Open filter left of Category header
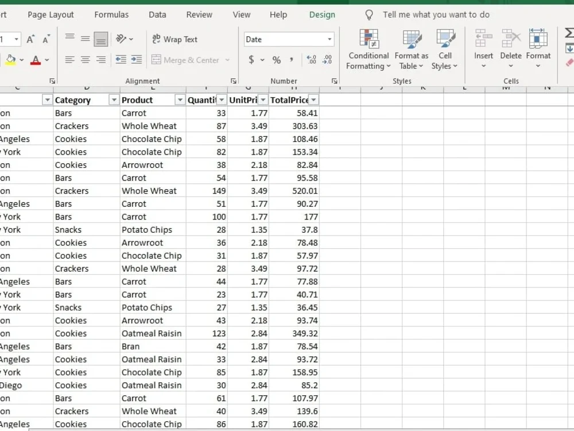This screenshot has height=431, width=574. tap(47, 99)
